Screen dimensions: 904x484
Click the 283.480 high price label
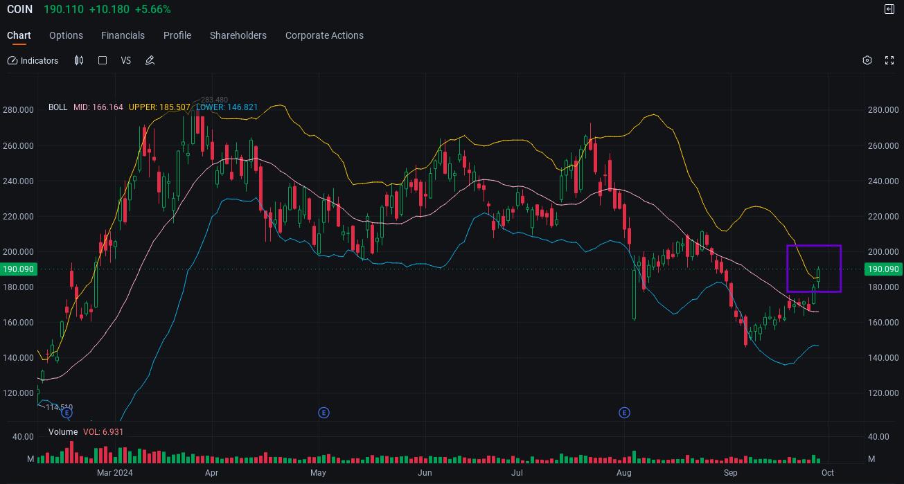tap(214, 100)
